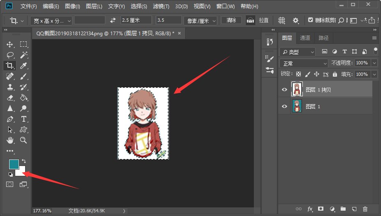Open the Layers panel menu
Viewport: 381px width, 216px height.
(374, 38)
